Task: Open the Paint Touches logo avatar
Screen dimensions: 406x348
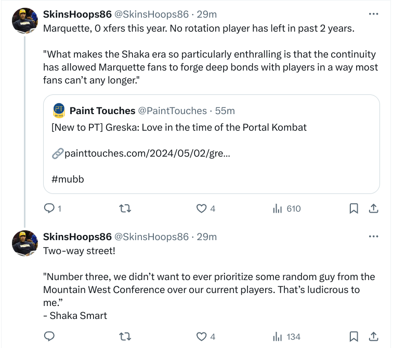Action: coord(59,110)
